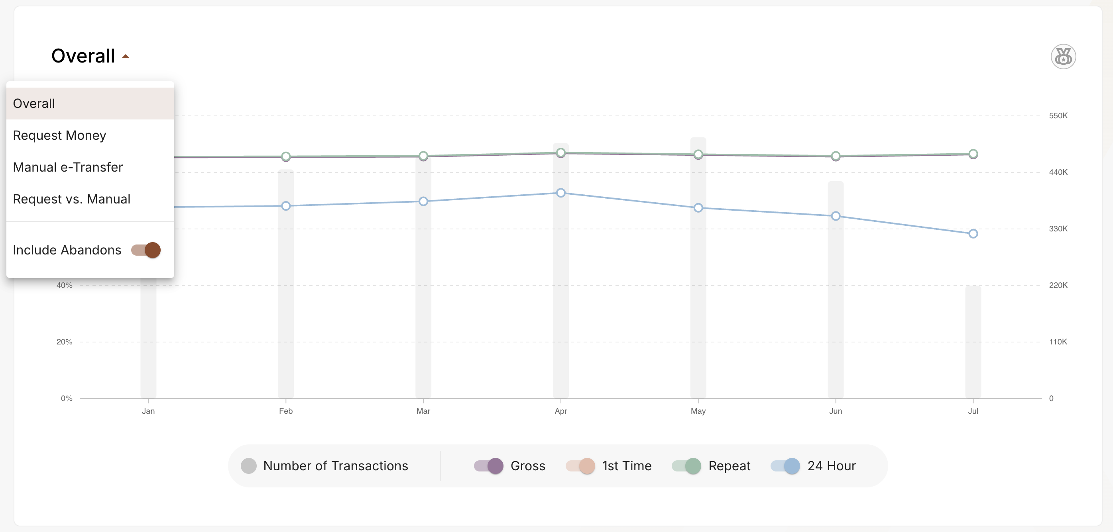Disable the Include Abandons toggle

pyautogui.click(x=145, y=250)
